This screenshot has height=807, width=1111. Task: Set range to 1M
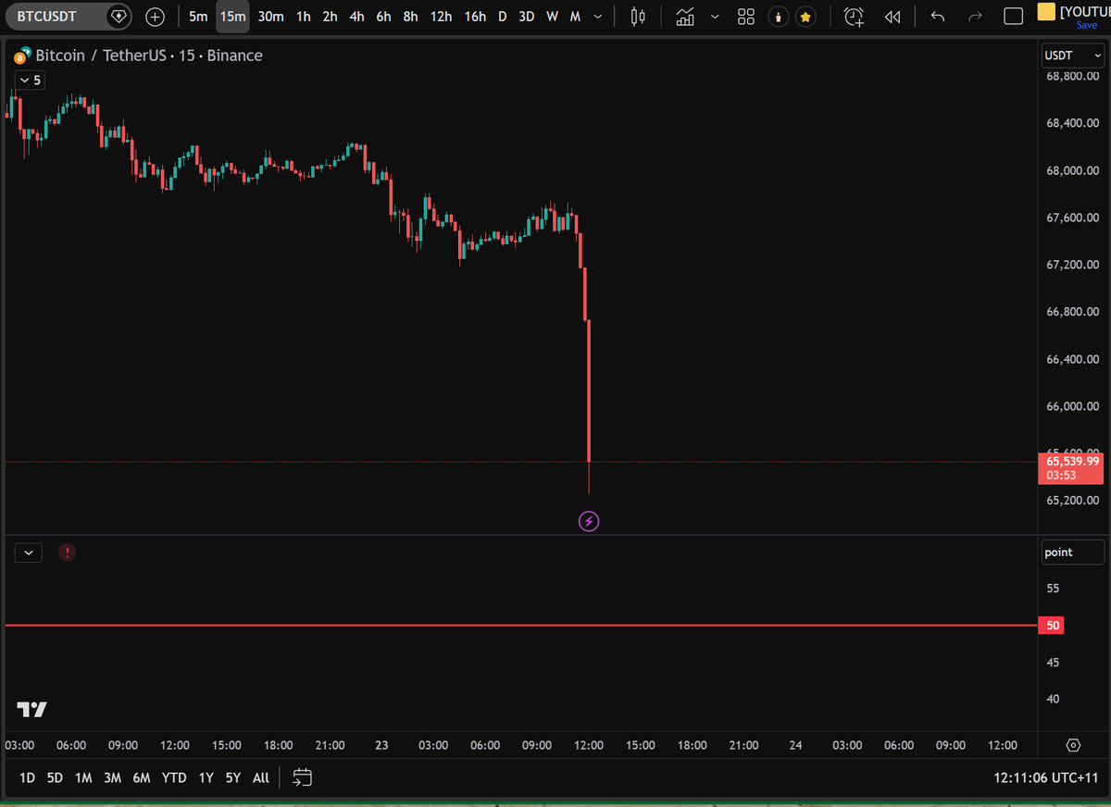pos(83,777)
